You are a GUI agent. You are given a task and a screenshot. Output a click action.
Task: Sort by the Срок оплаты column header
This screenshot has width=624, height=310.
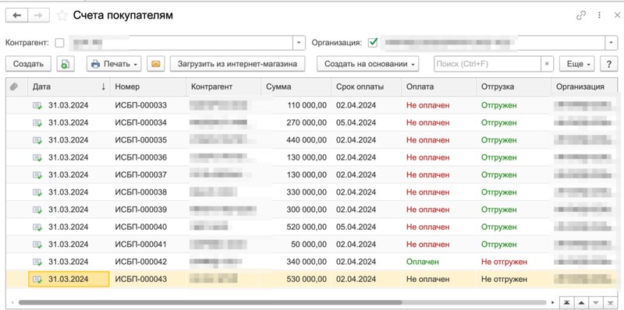(x=366, y=86)
